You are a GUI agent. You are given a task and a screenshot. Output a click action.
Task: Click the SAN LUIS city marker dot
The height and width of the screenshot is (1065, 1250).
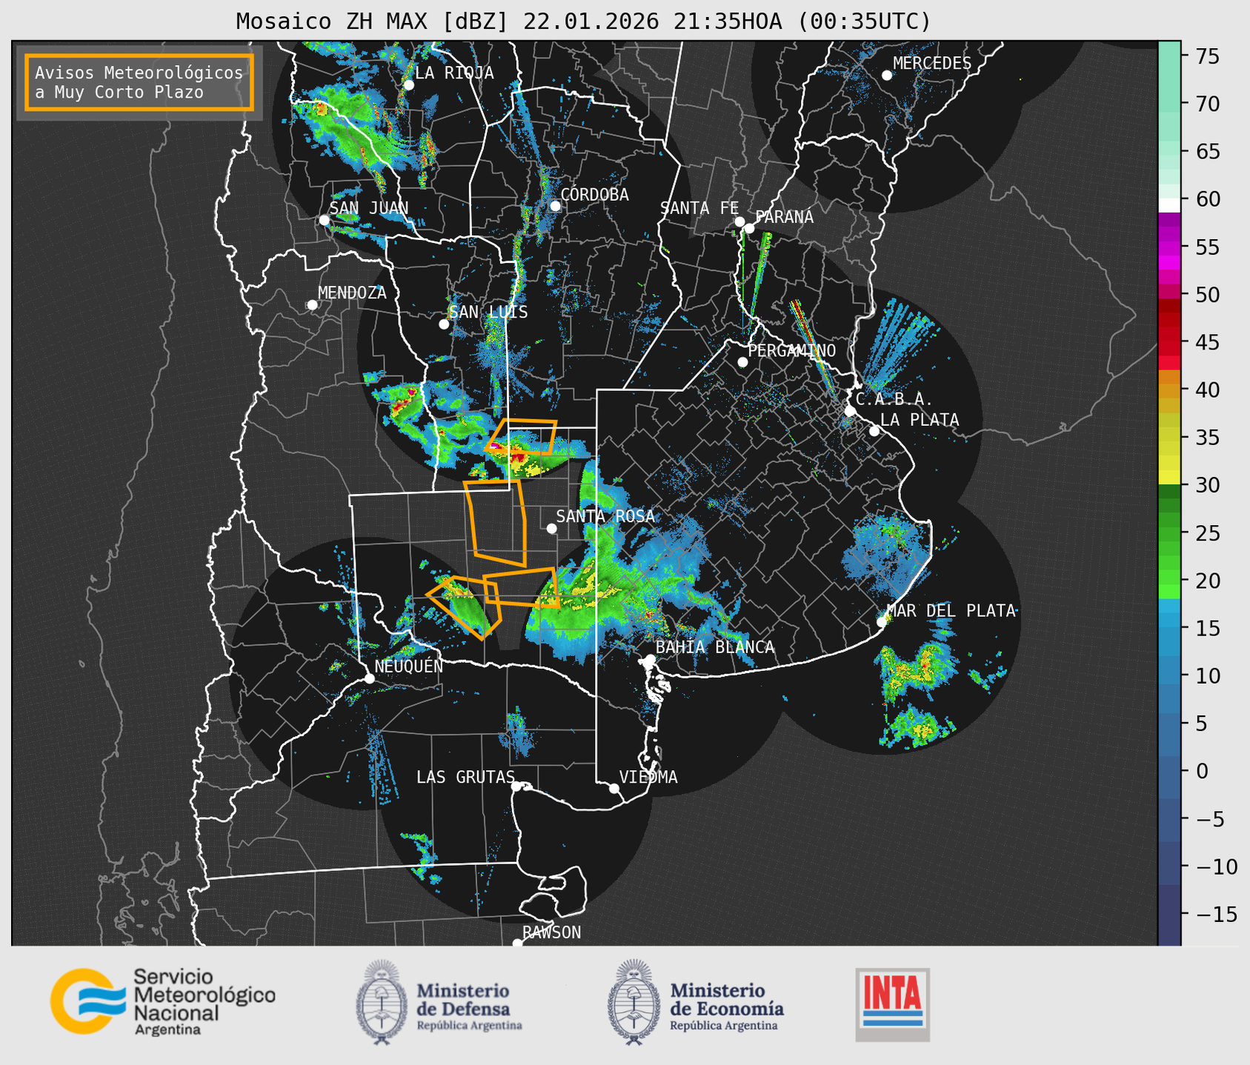click(444, 324)
